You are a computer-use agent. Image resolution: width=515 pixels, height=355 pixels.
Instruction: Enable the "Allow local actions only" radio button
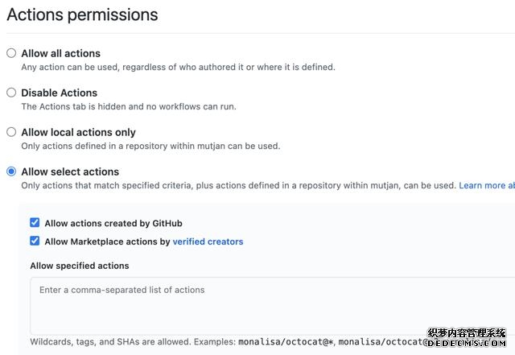(11, 132)
